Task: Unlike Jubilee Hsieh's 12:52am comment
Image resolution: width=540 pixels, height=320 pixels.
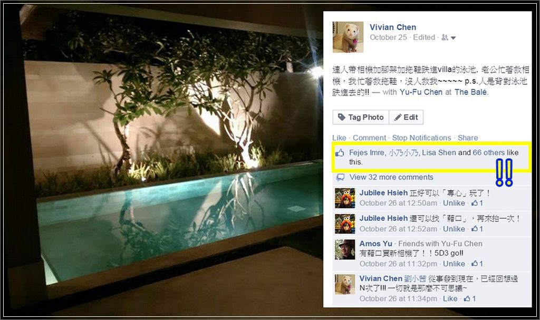Action: (x=454, y=229)
